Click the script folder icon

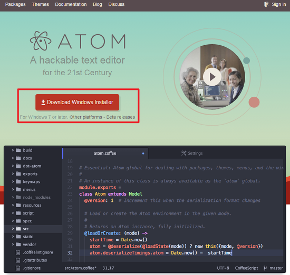pyautogui.click(x=18, y=213)
